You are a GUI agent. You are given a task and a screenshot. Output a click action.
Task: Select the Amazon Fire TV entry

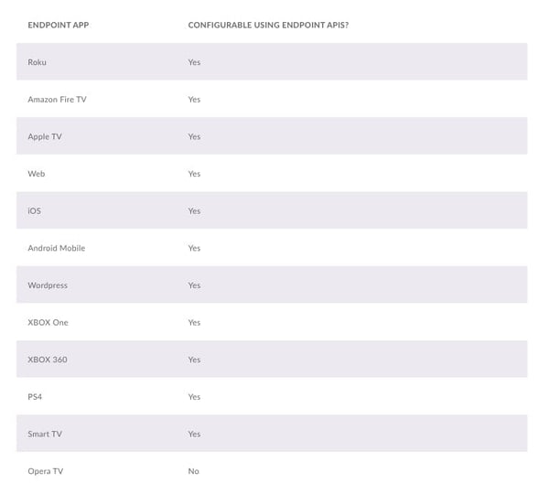click(x=57, y=100)
